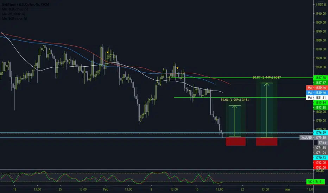
Task: Click the cyan 1770.73 price label
Action: (321, 158)
